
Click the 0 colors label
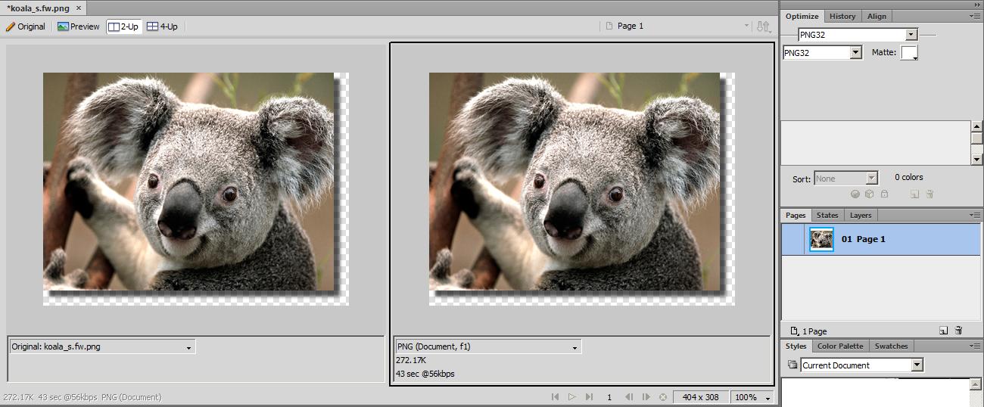pos(909,177)
